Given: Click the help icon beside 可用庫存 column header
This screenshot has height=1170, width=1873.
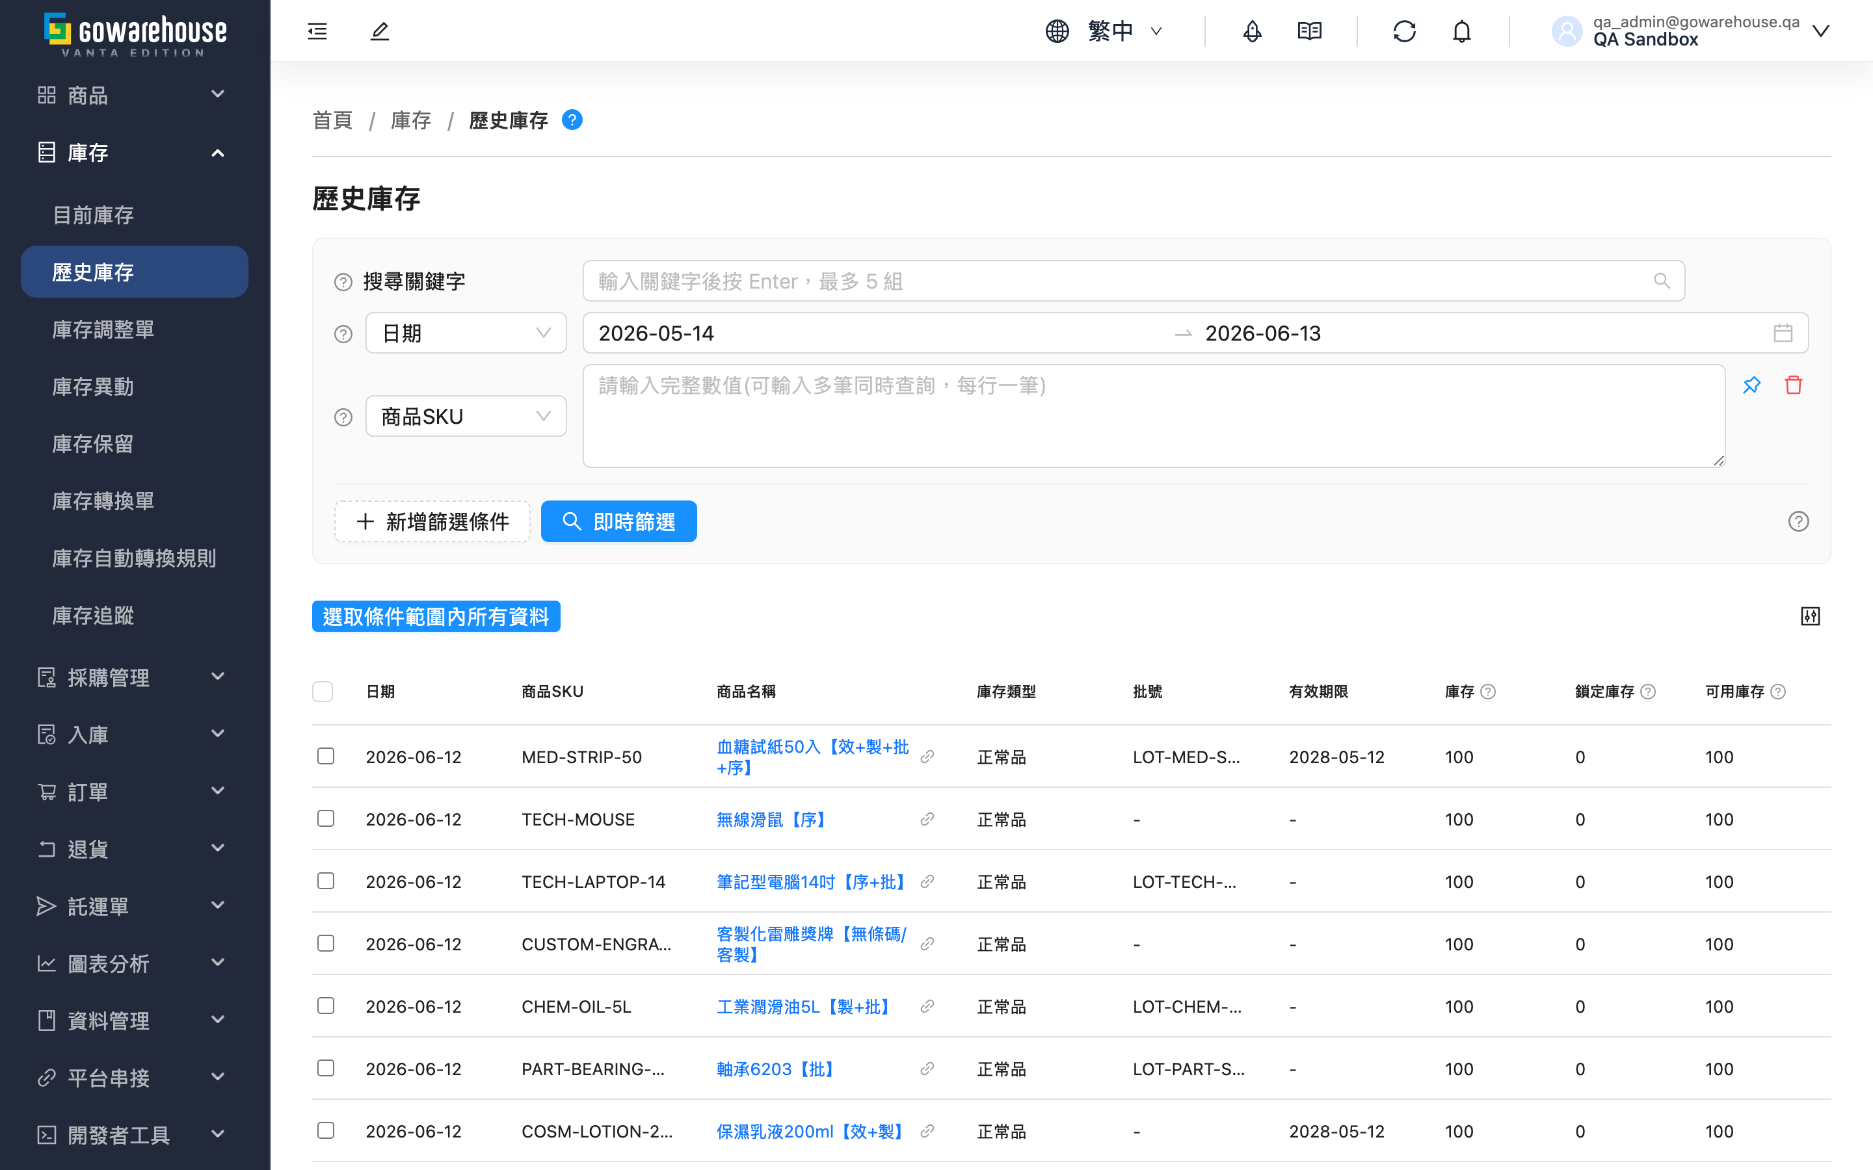Looking at the screenshot, I should (1778, 692).
